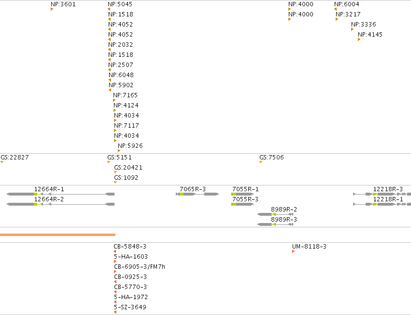Click the triangle marker under NP:3601
Screen dimensions: 411x315
pyautogui.click(x=52, y=10)
